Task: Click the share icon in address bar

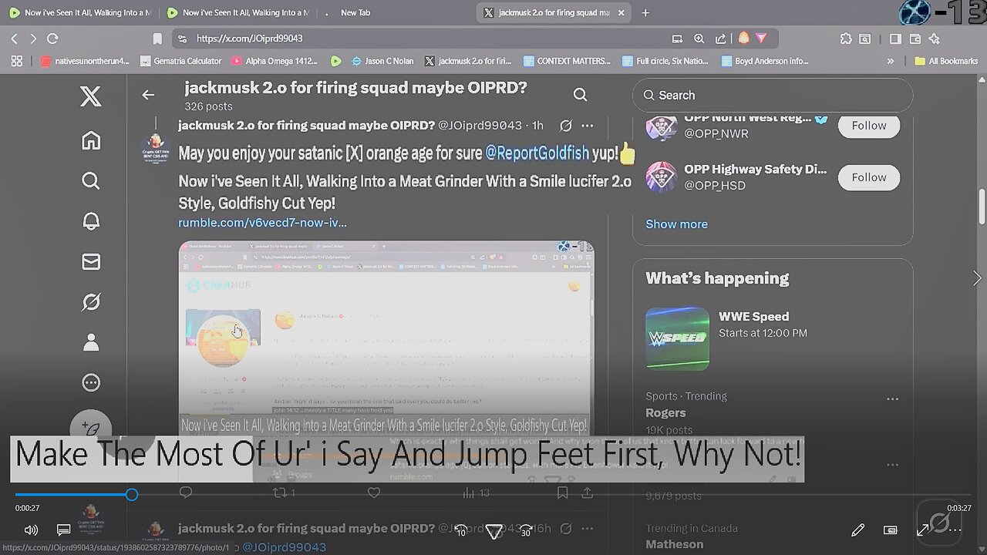Action: pyautogui.click(x=720, y=39)
